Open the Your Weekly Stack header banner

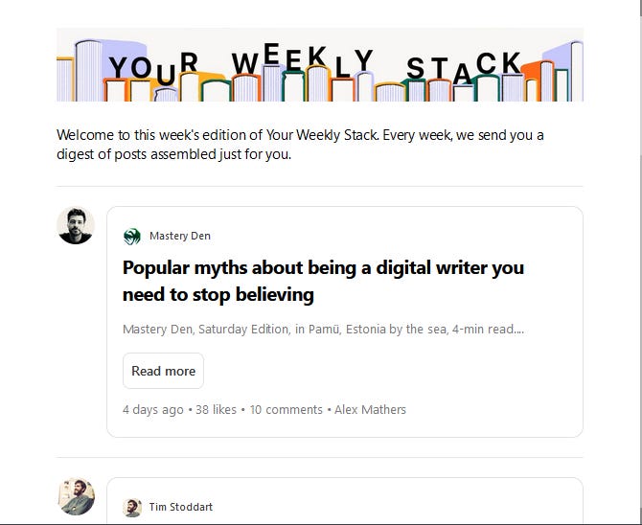click(320, 65)
